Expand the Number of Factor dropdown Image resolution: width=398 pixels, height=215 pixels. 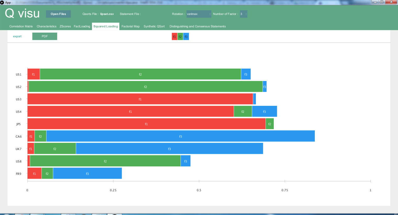(244, 14)
